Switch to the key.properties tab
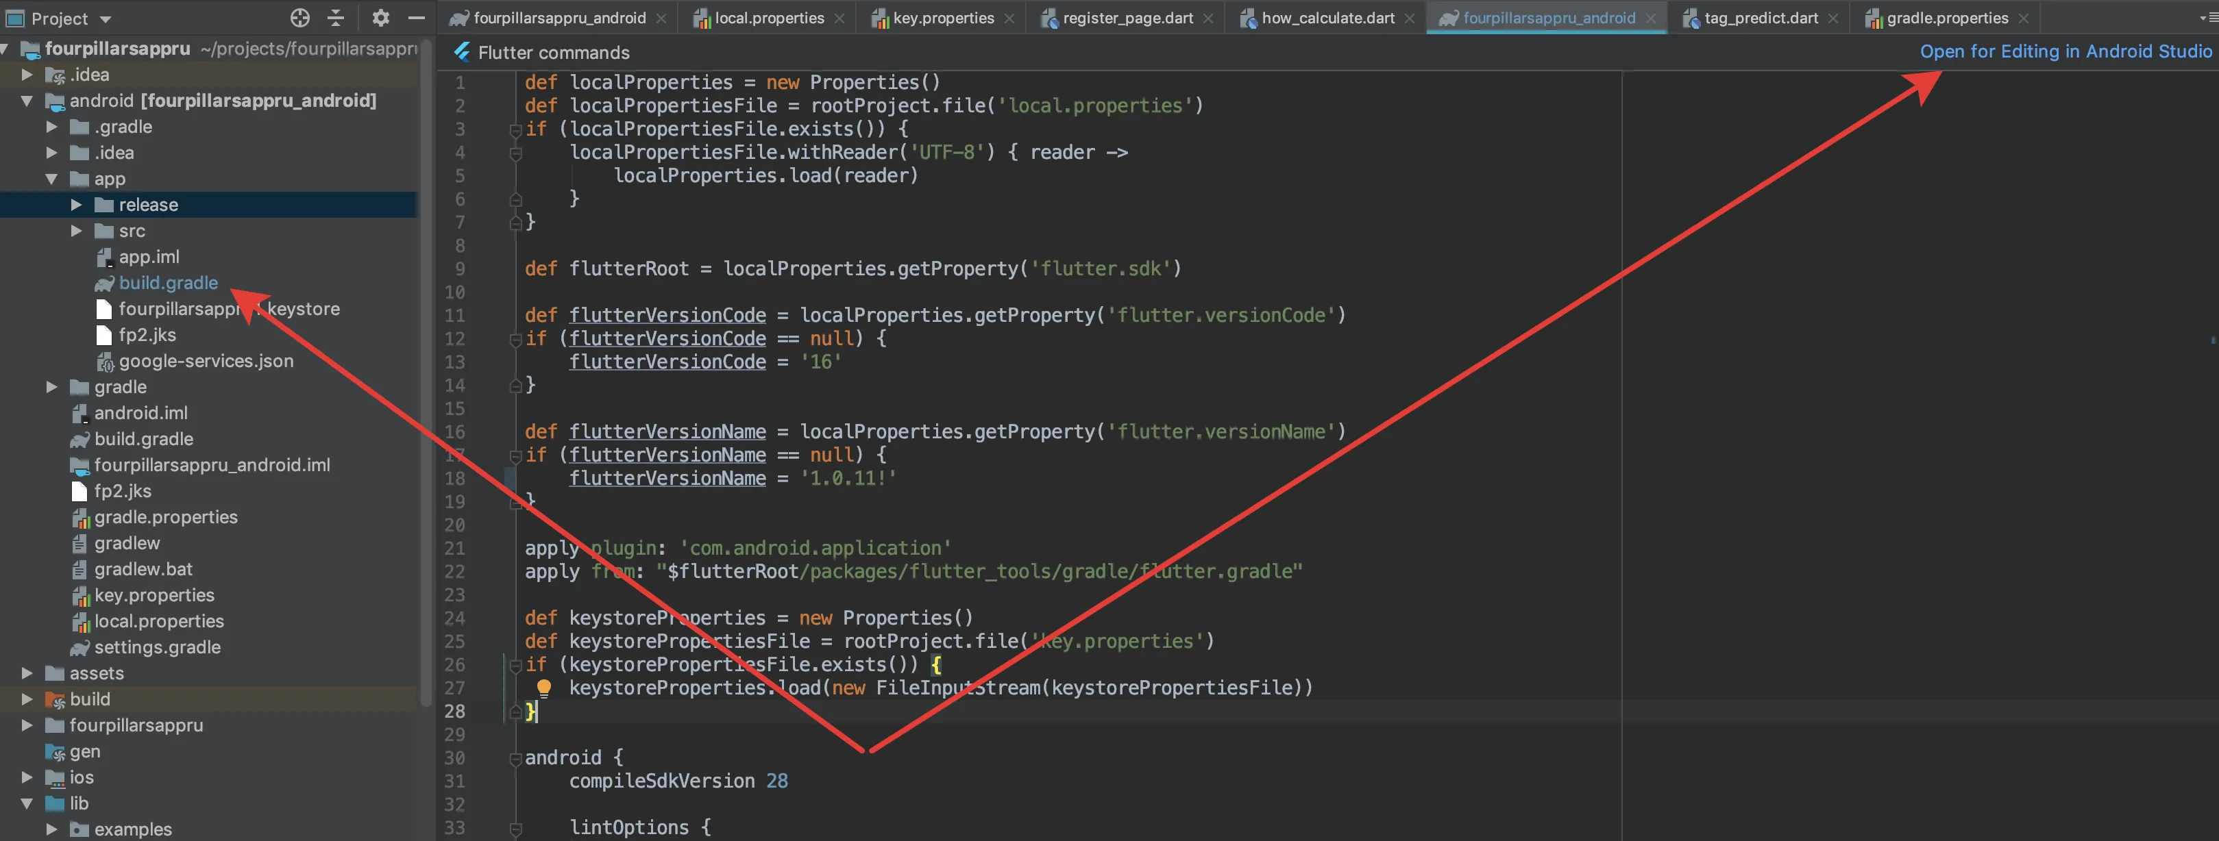Screen dimensions: 2219x841 [x=942, y=18]
